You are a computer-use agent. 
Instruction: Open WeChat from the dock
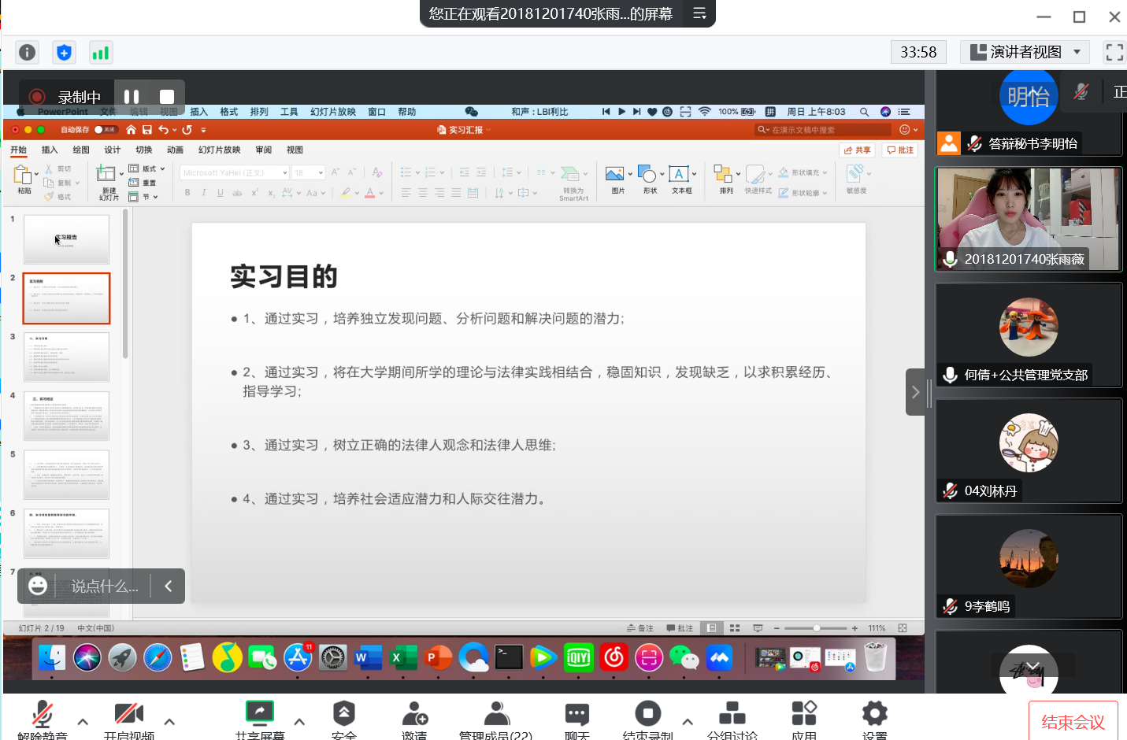tap(684, 657)
